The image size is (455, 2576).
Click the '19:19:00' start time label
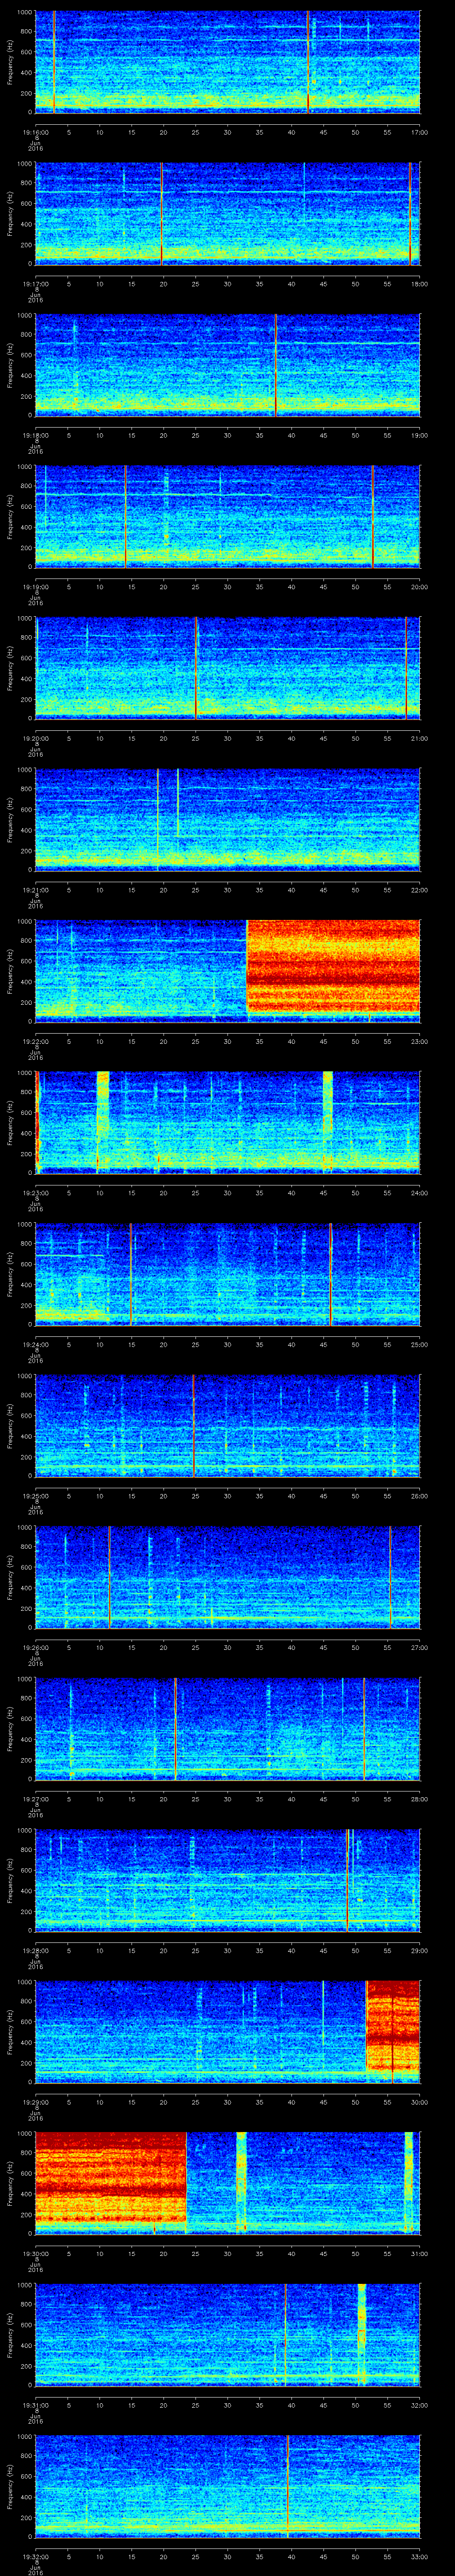click(x=36, y=587)
